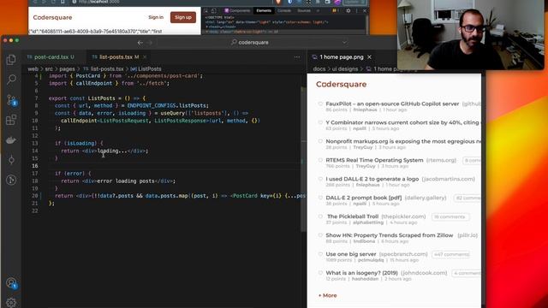Open the Search view in activity bar
Viewport: 548px width, 308px height.
pos(11,80)
